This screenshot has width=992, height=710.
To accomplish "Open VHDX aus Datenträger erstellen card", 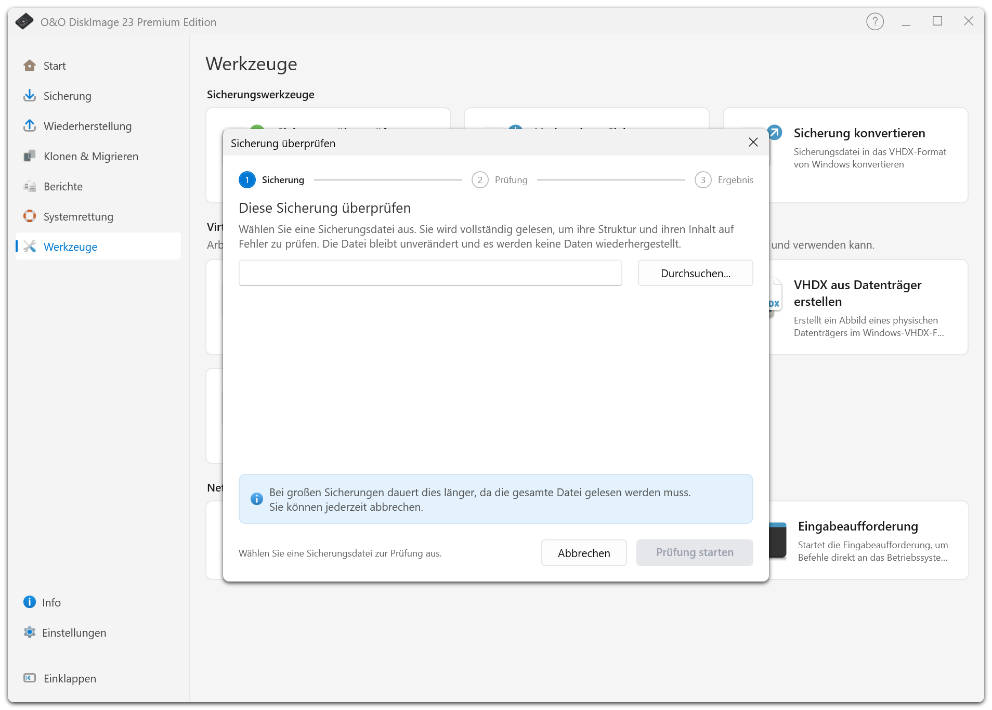I will (868, 307).
